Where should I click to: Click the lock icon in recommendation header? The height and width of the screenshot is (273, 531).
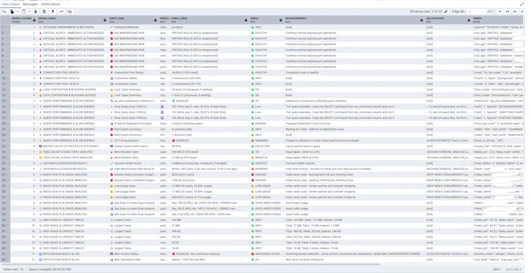click(x=422, y=20)
